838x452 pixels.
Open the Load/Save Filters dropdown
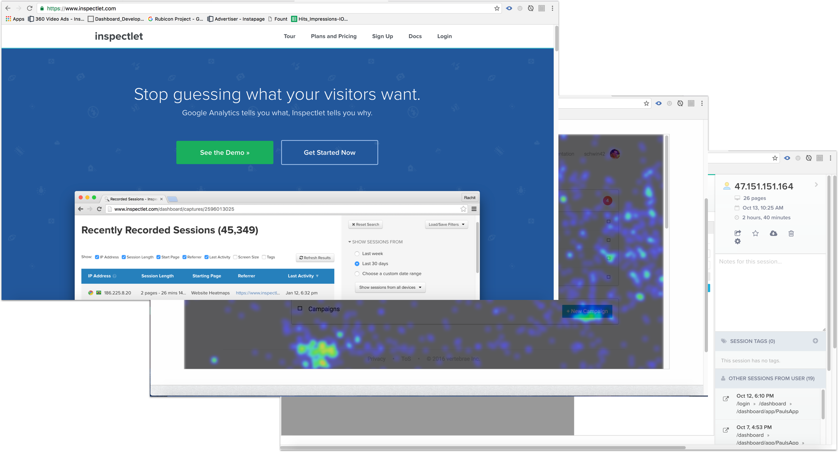(446, 224)
